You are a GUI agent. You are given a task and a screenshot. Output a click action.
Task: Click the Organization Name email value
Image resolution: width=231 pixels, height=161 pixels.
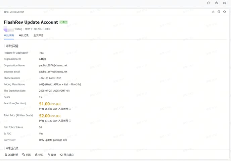(x=53, y=65)
